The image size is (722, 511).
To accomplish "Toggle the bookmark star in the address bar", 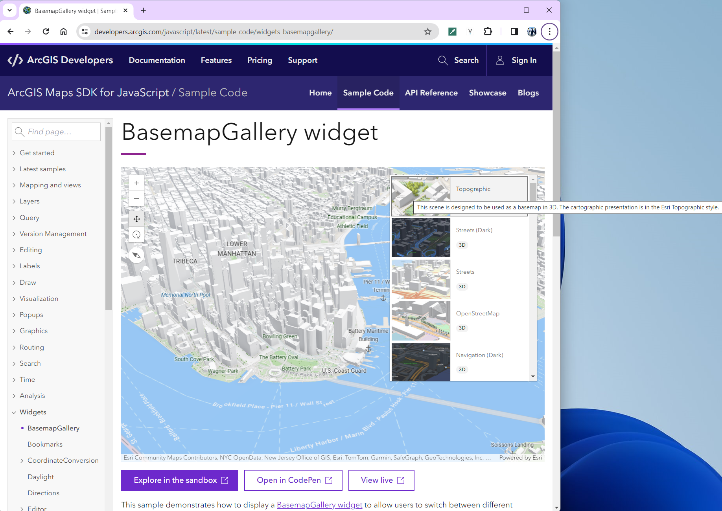I will (427, 31).
